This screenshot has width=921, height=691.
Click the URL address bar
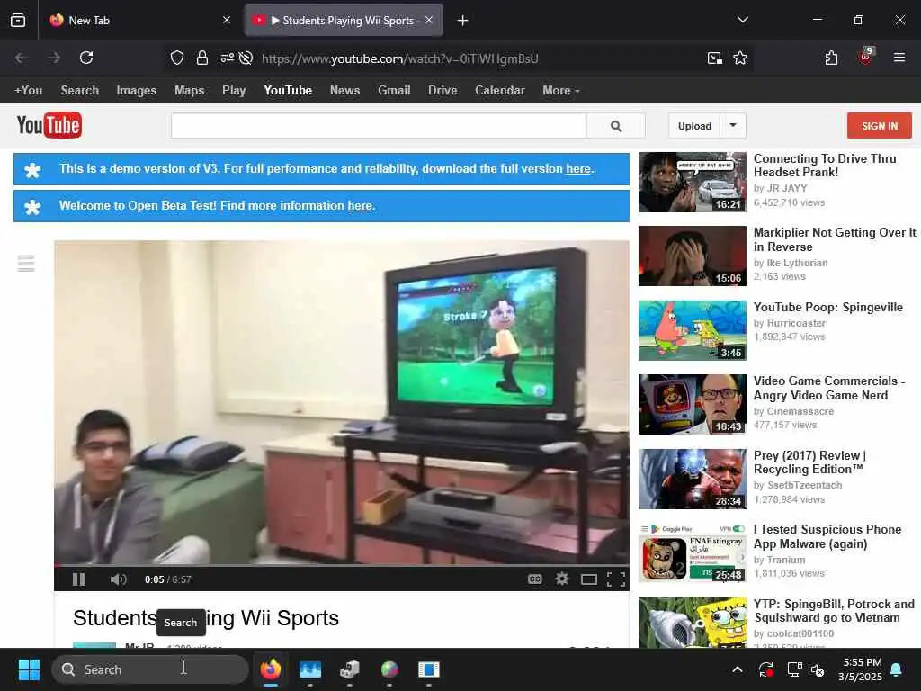coord(399,58)
